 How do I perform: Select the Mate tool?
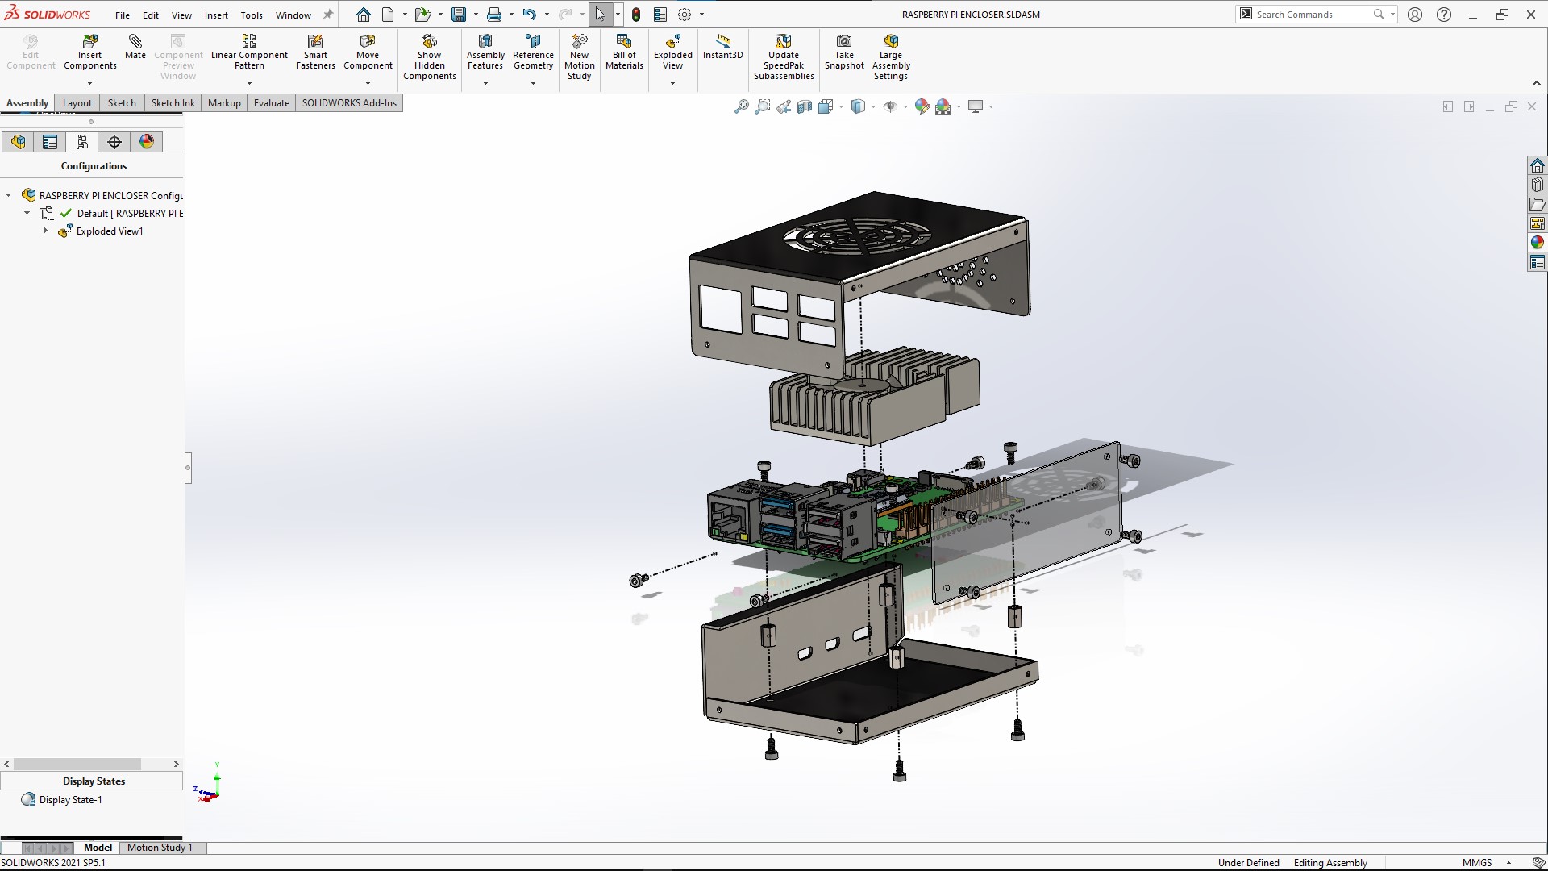tap(135, 48)
